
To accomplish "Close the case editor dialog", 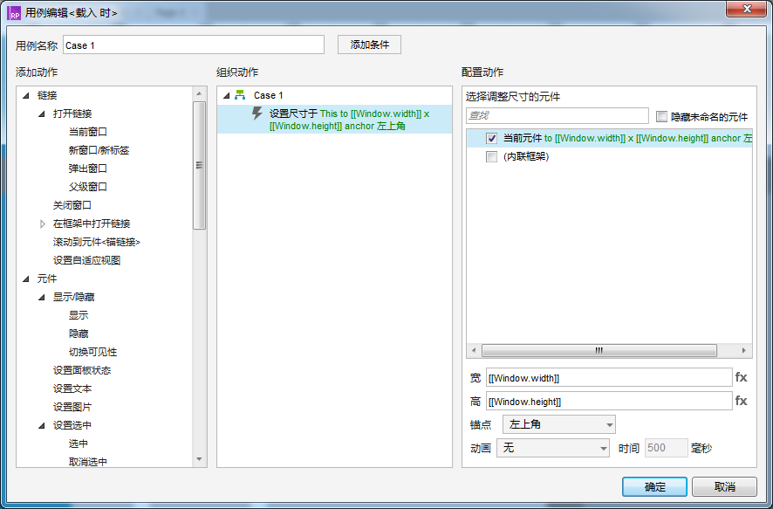I will tap(747, 9).
